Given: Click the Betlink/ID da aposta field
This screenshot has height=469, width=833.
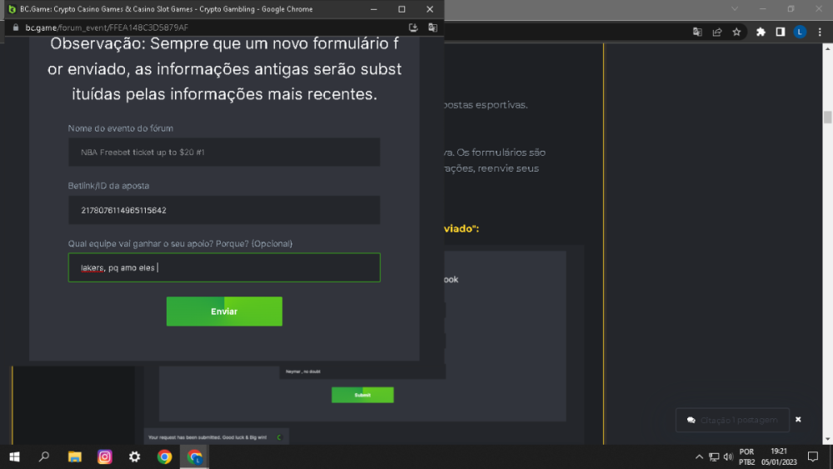Looking at the screenshot, I should pos(224,210).
